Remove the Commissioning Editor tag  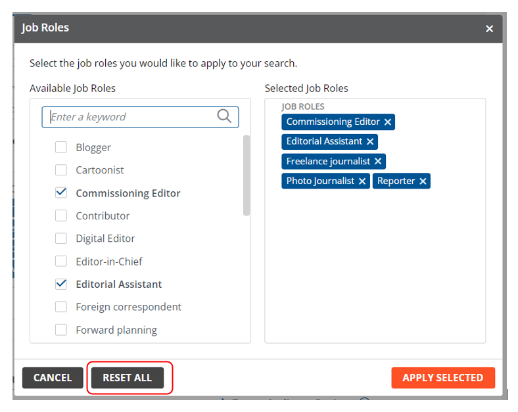388,122
